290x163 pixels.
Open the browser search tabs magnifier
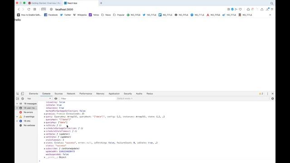click(x=272, y=3)
